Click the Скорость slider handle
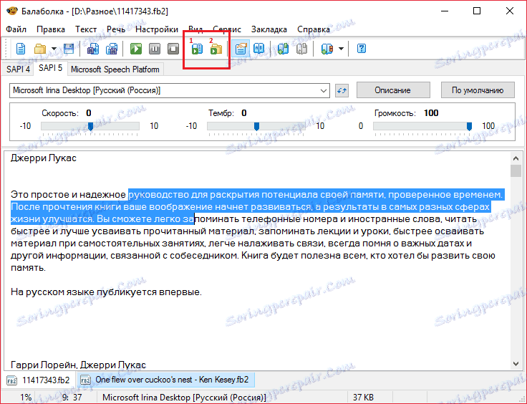The image size is (527, 404). coord(90,126)
